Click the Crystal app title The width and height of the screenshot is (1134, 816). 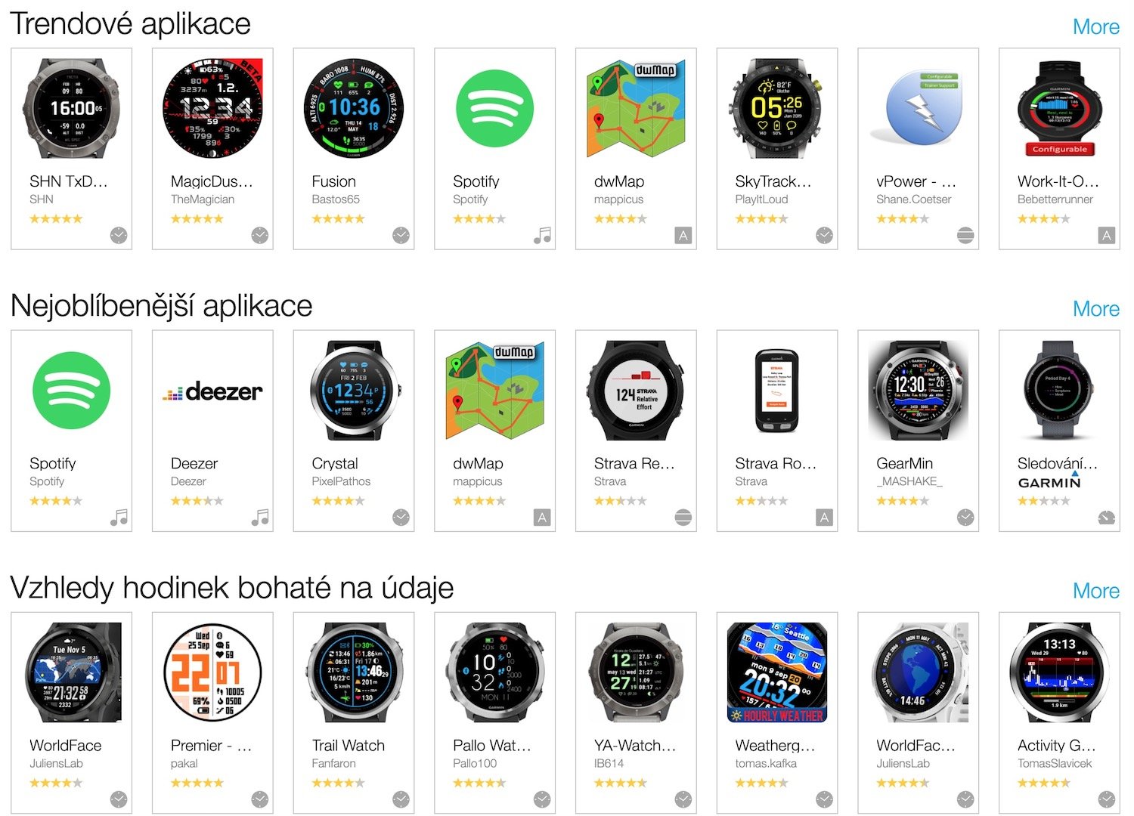pyautogui.click(x=335, y=463)
